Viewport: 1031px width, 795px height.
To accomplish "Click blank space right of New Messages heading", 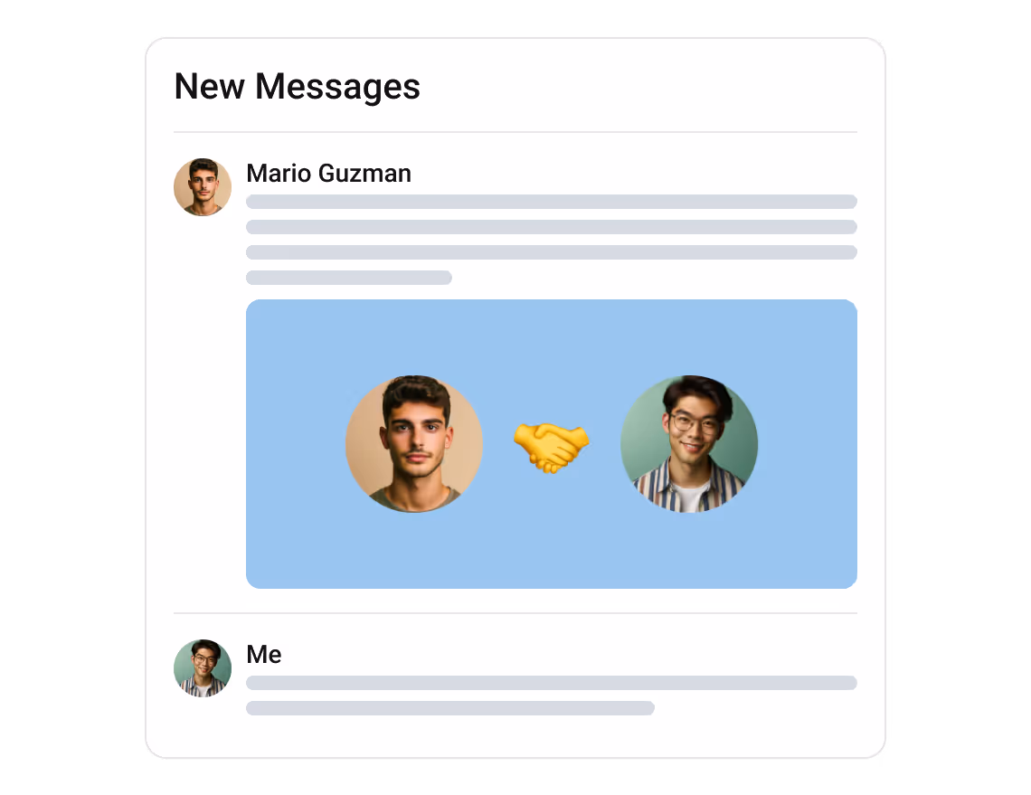I will (638, 86).
